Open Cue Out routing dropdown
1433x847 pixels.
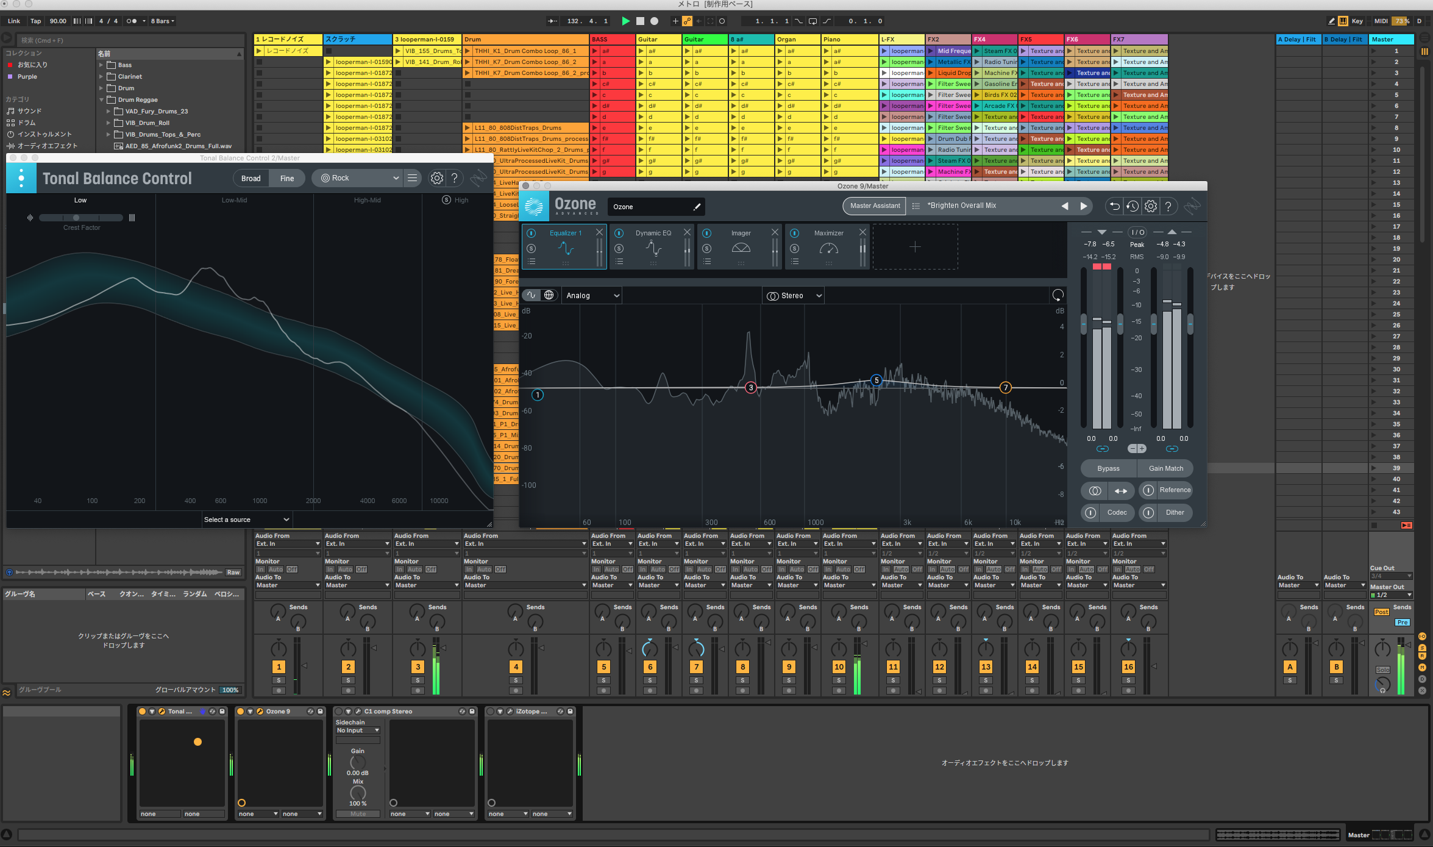tap(1391, 576)
